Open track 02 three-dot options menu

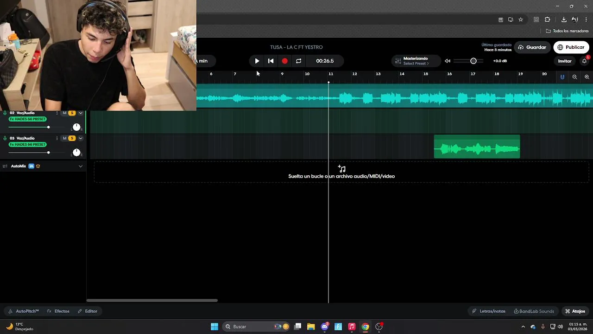coord(57,113)
